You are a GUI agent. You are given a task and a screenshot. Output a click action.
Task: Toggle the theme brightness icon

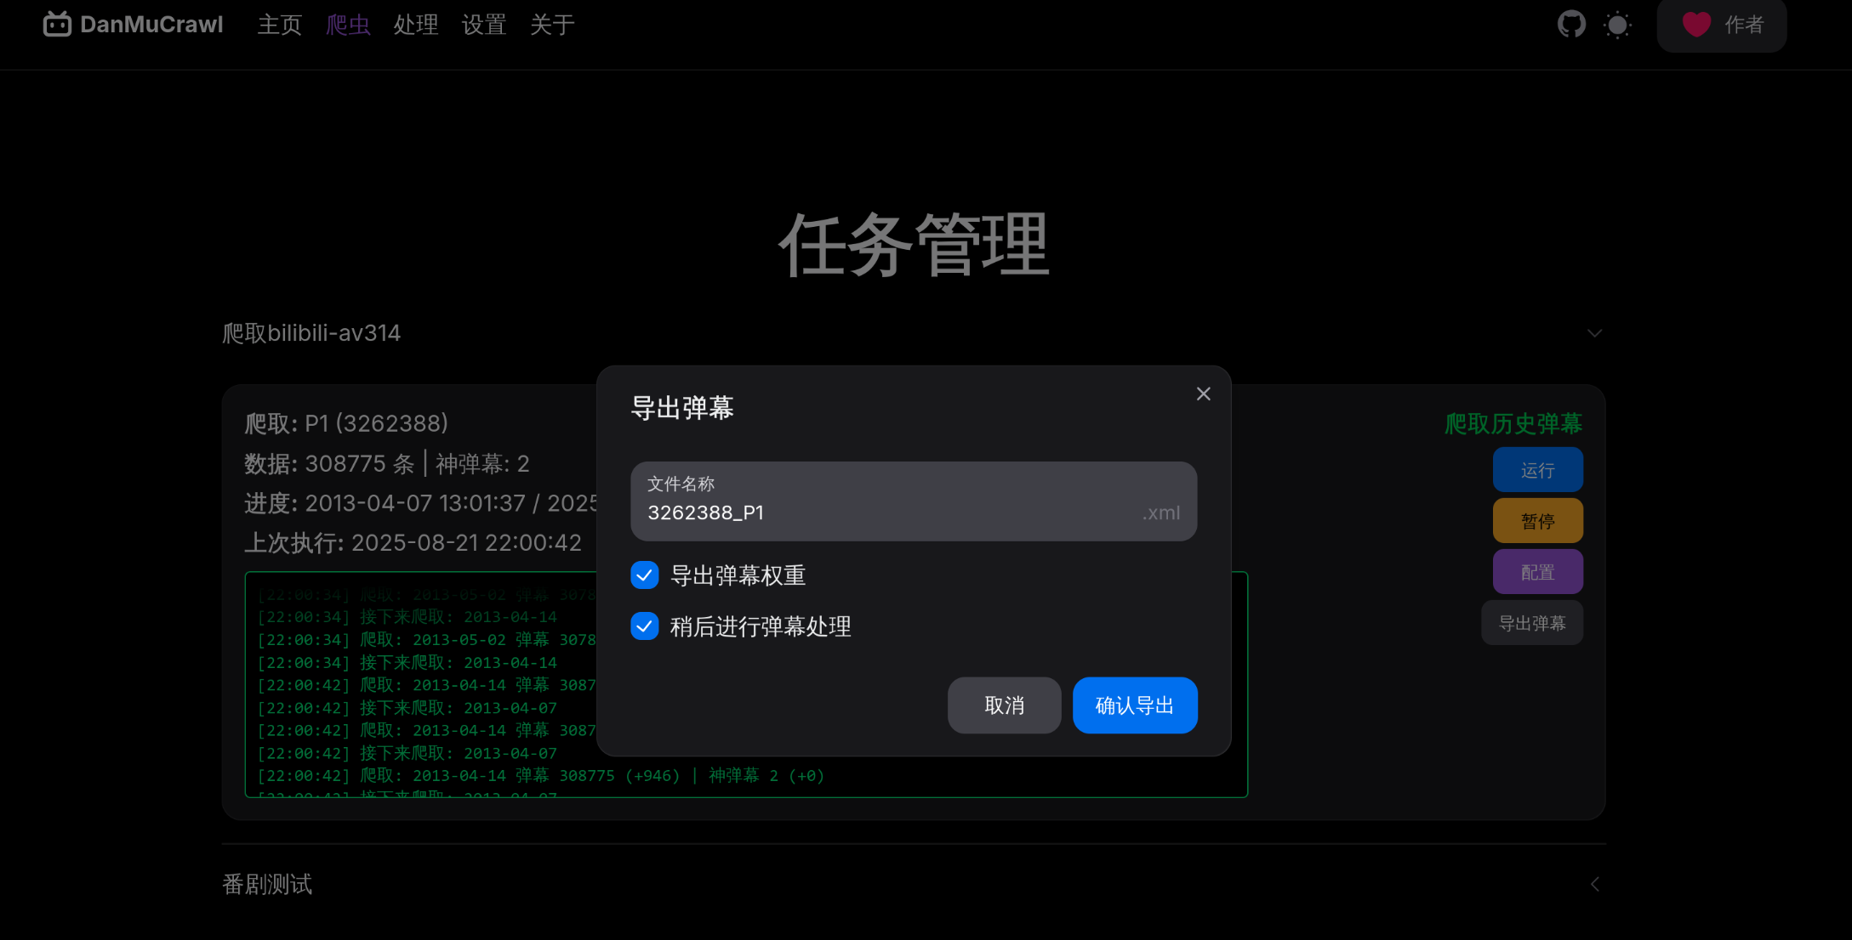click(1617, 24)
